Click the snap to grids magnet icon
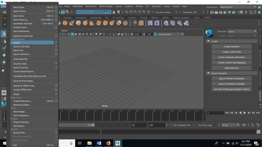 pos(127,12)
